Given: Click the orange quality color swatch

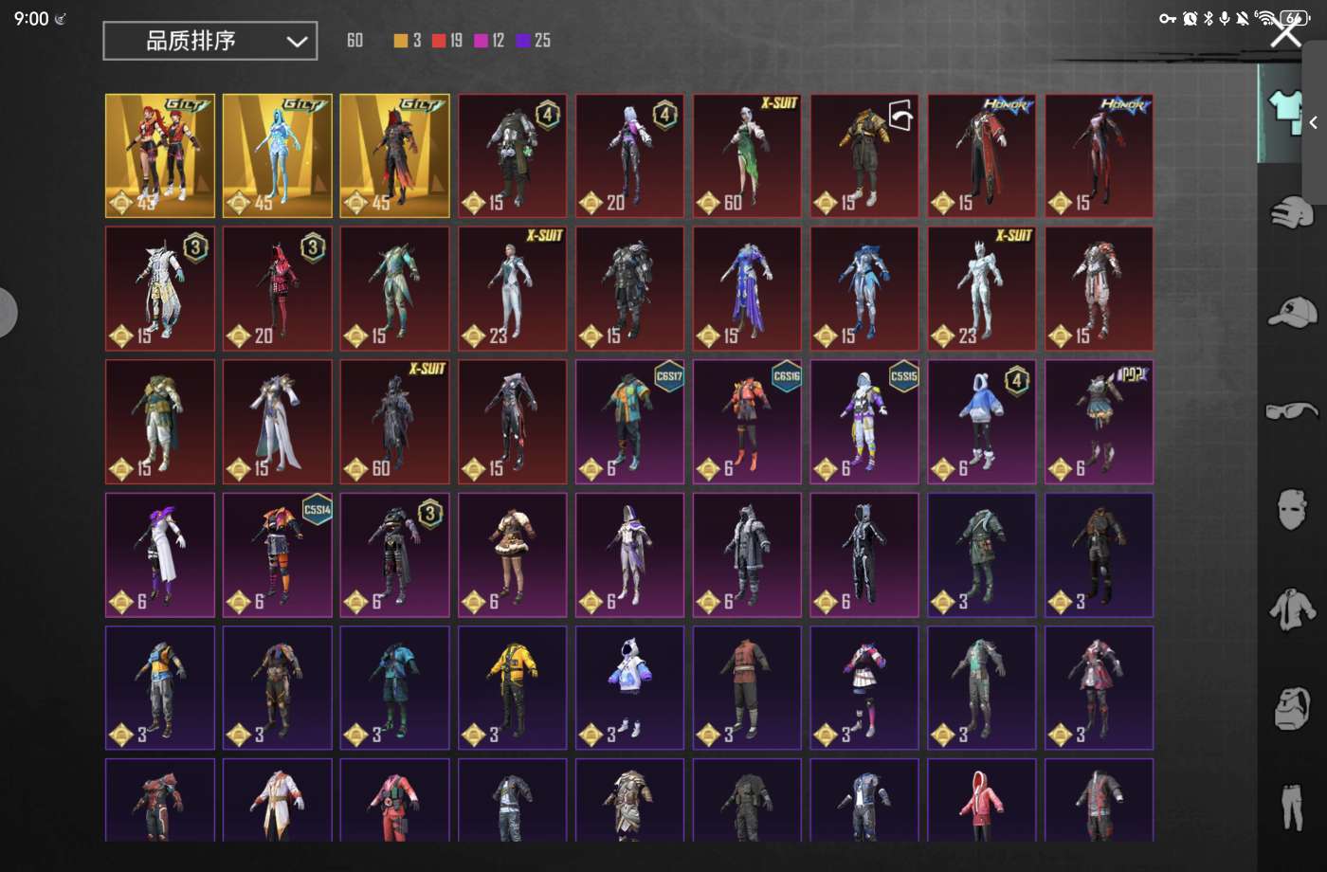Looking at the screenshot, I should [401, 41].
